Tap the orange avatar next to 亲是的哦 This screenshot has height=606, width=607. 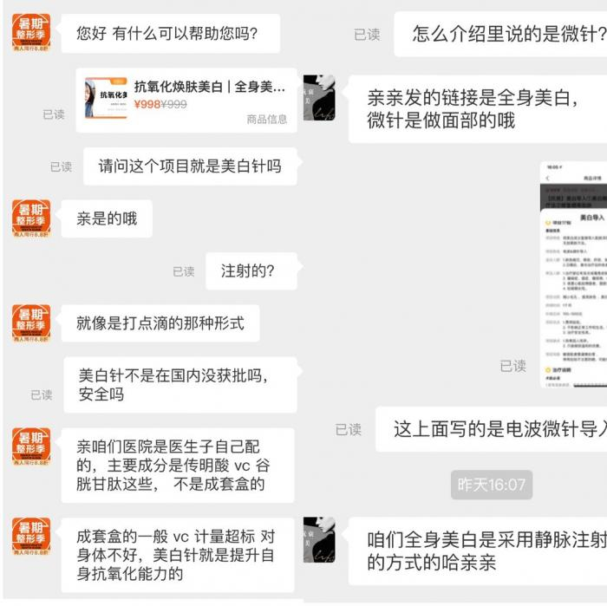click(31, 218)
